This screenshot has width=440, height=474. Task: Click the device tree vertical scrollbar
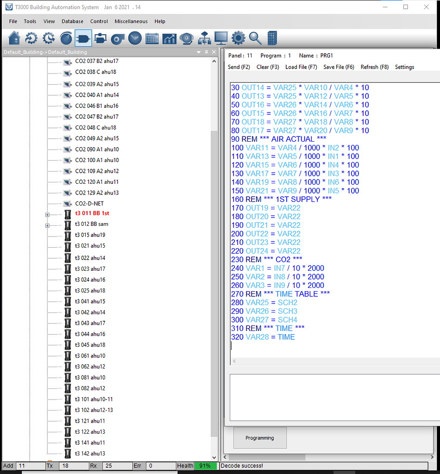[x=214, y=278]
